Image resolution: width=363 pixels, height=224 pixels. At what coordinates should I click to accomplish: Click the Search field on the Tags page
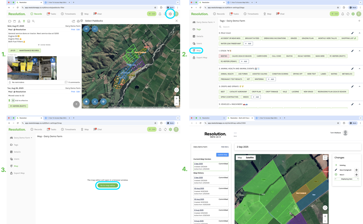[x=290, y=27]
